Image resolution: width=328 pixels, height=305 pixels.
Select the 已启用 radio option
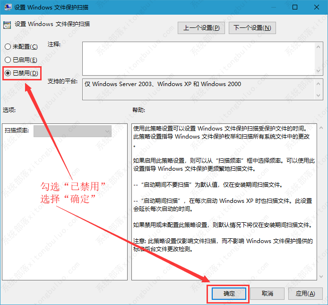coord(8,60)
